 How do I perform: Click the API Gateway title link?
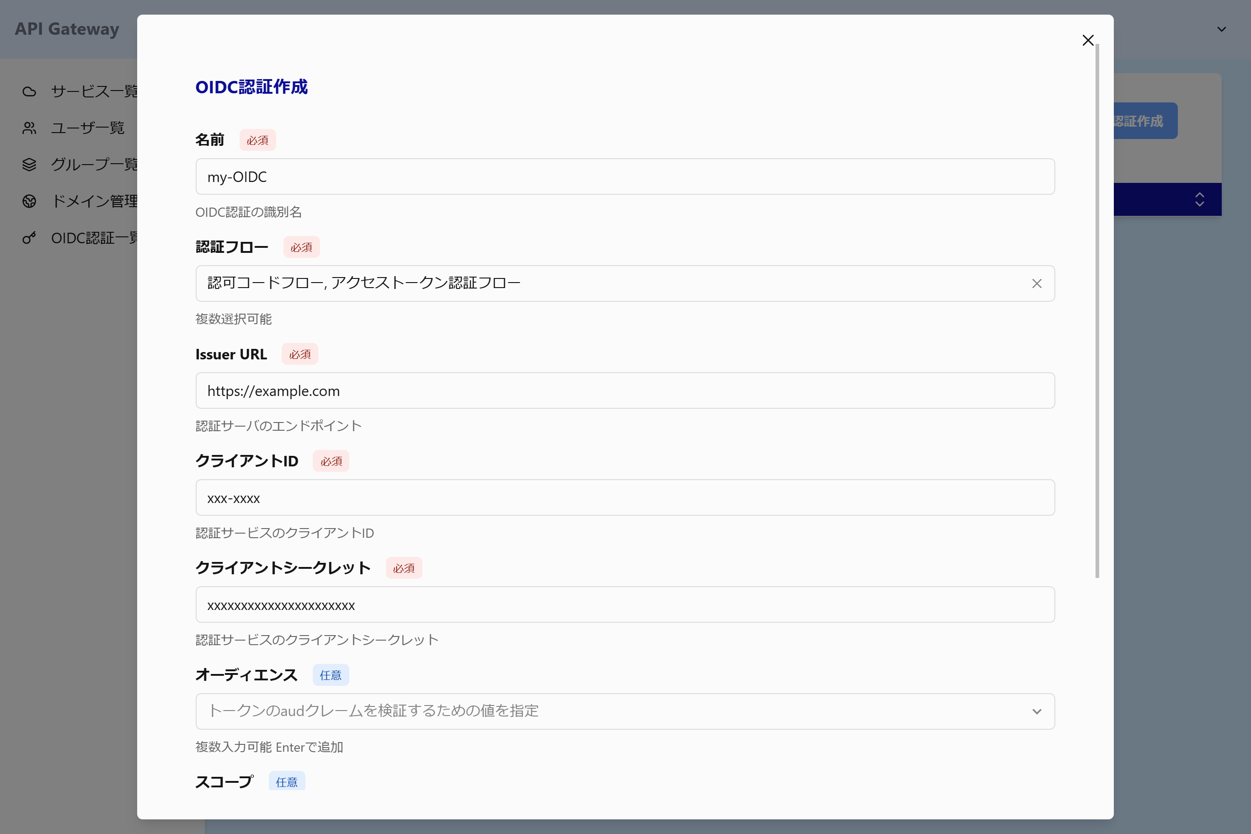(67, 29)
